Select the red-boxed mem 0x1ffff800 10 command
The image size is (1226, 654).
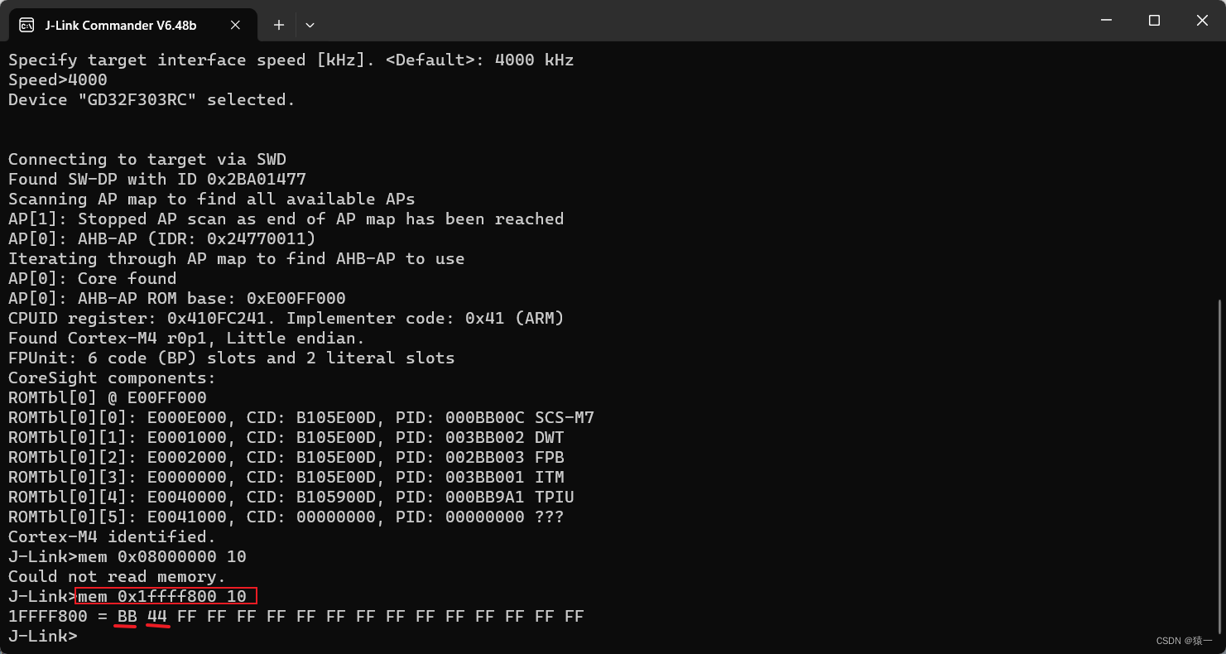point(164,596)
